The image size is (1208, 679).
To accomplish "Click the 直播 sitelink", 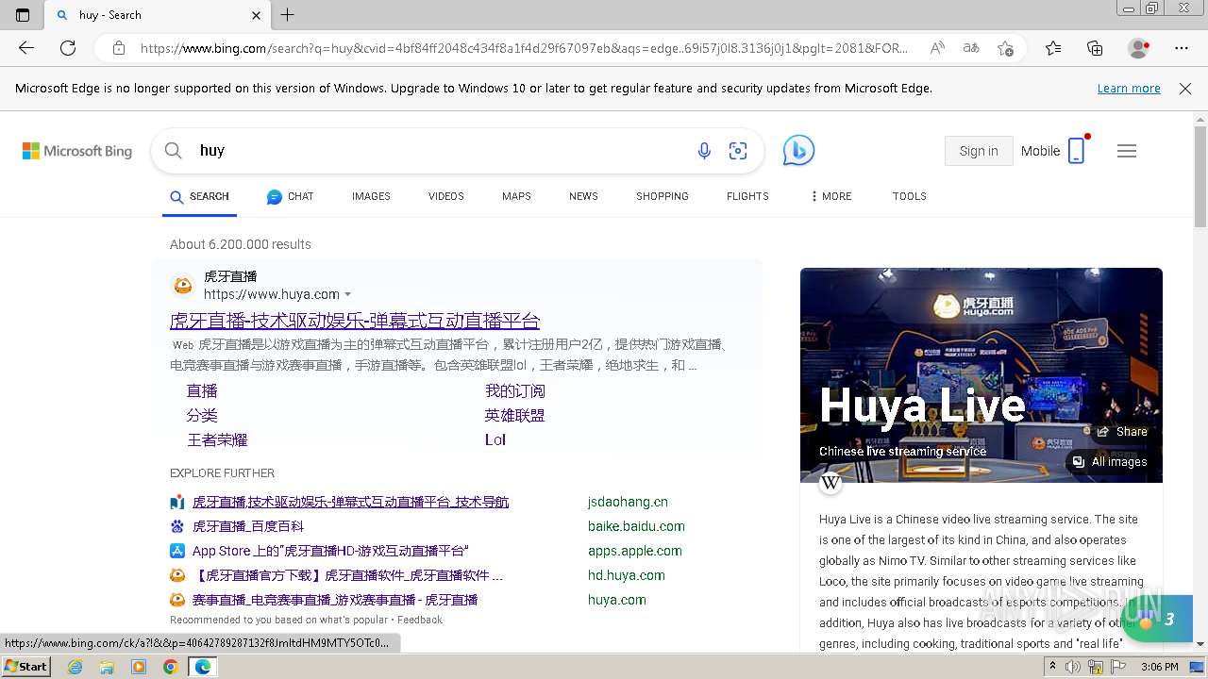I will (x=202, y=390).
